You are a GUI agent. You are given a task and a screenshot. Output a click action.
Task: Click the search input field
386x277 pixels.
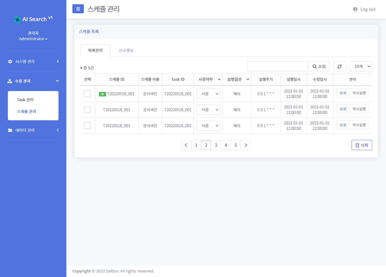[x=277, y=66]
